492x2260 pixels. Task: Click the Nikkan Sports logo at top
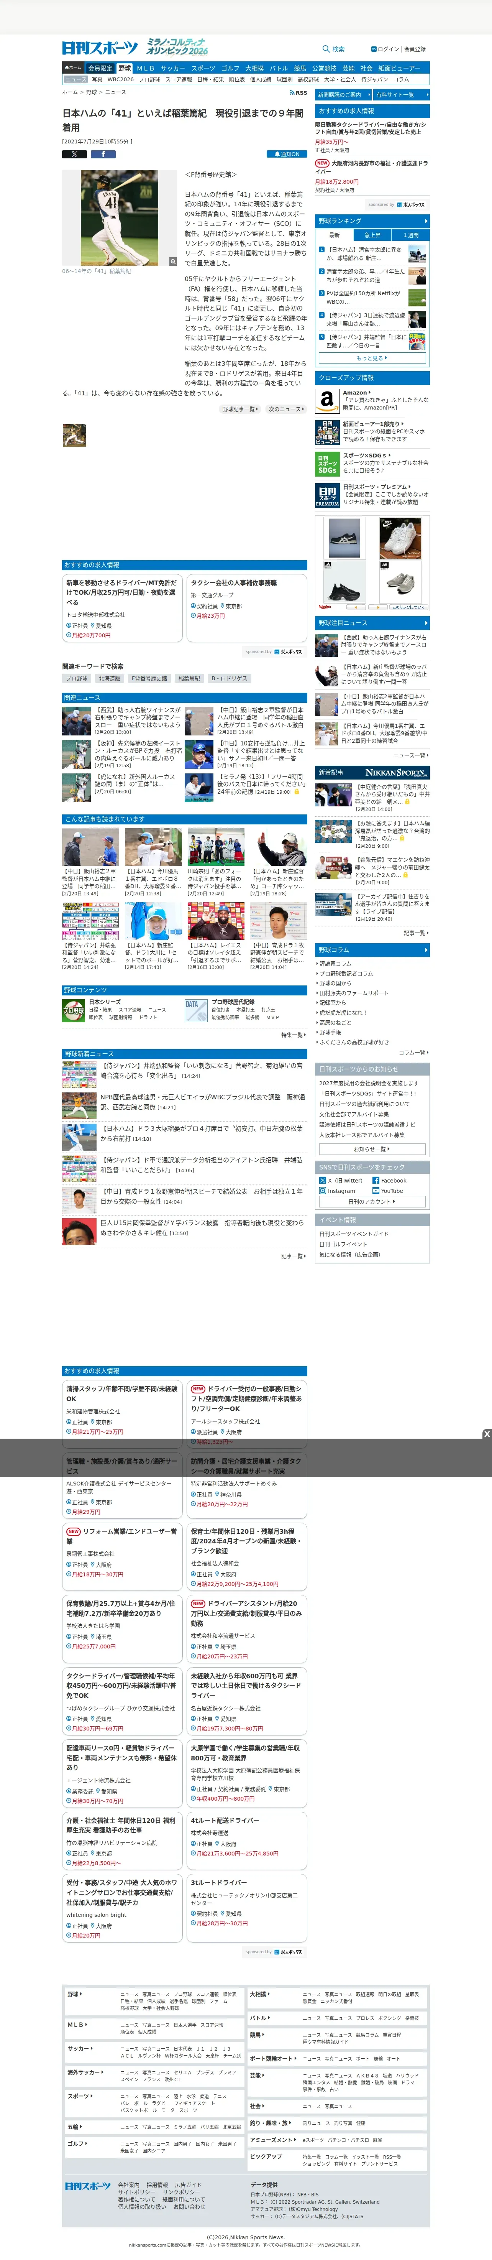pyautogui.click(x=100, y=48)
